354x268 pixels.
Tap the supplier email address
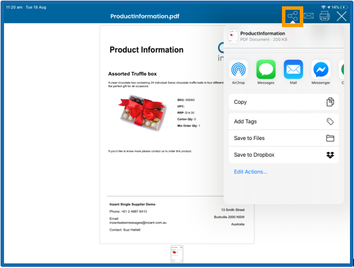[x=138, y=222]
